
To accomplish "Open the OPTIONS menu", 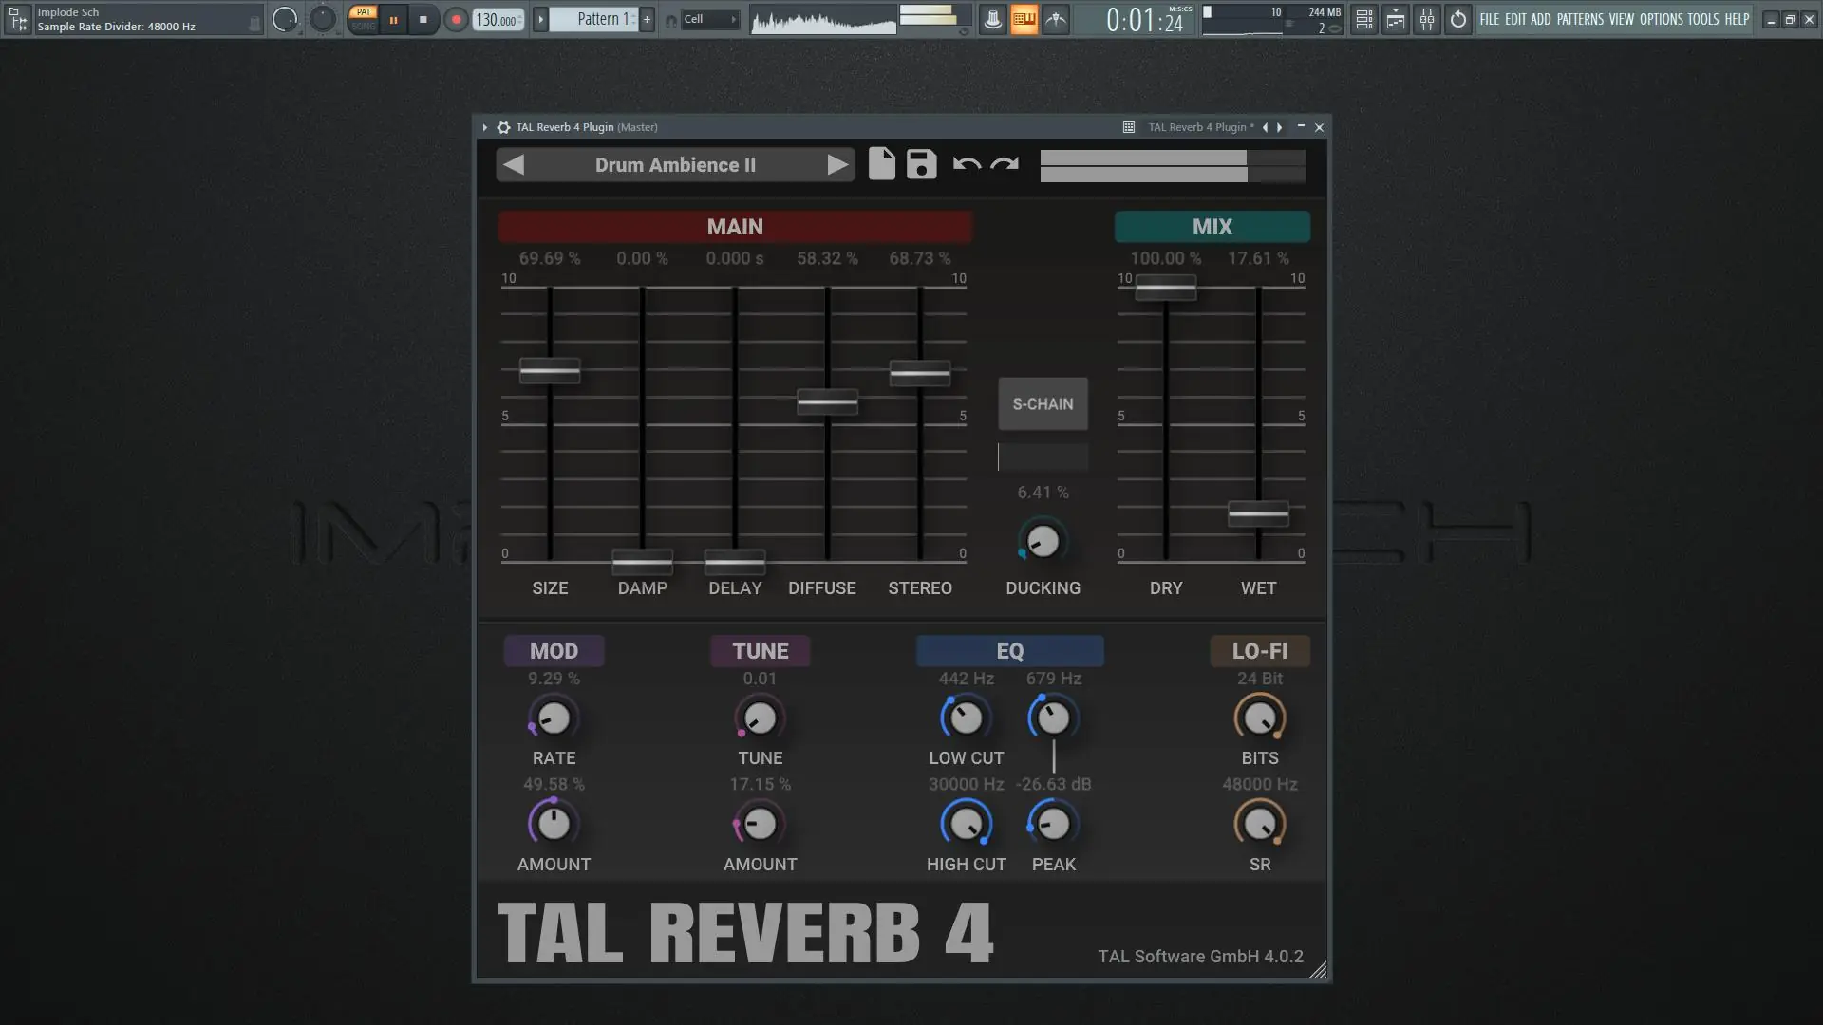I will [1661, 19].
